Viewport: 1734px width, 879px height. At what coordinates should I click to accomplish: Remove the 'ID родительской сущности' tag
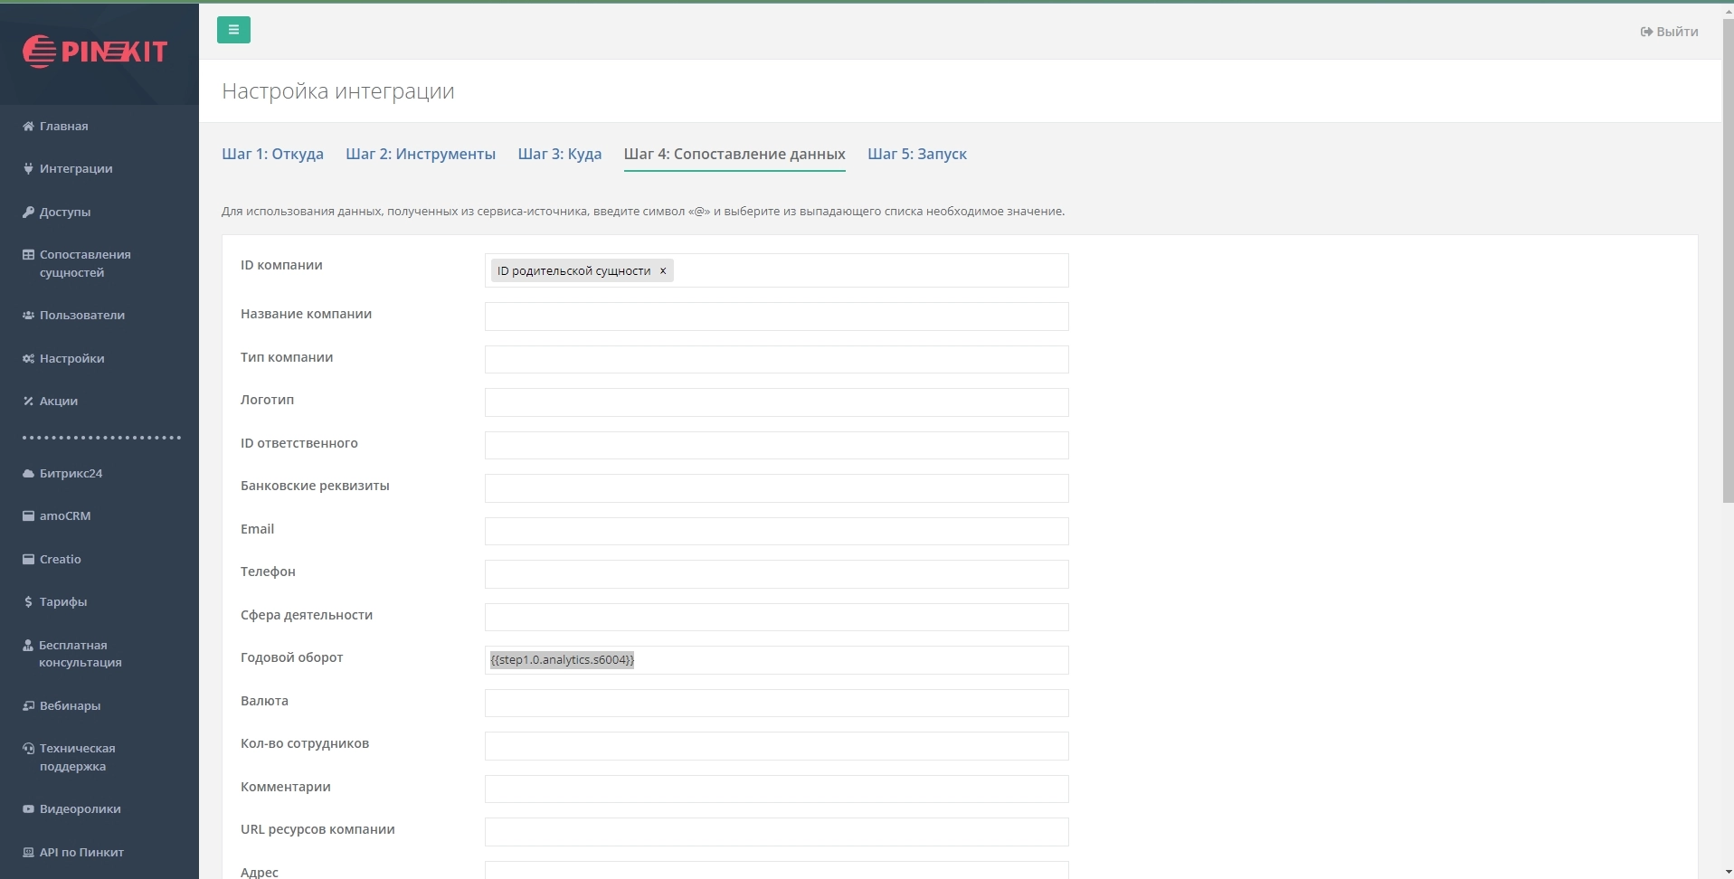point(663,270)
